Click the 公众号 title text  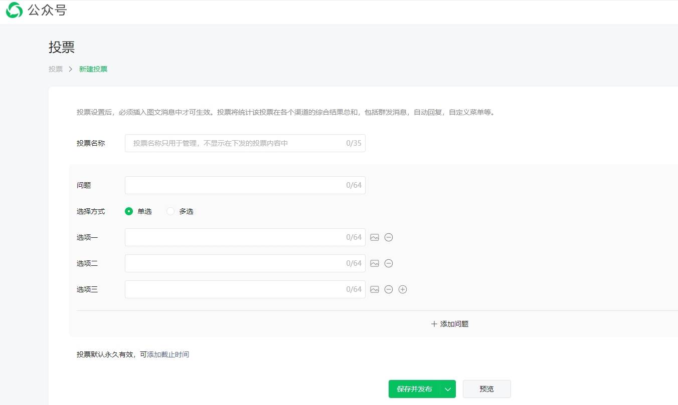coord(48,11)
